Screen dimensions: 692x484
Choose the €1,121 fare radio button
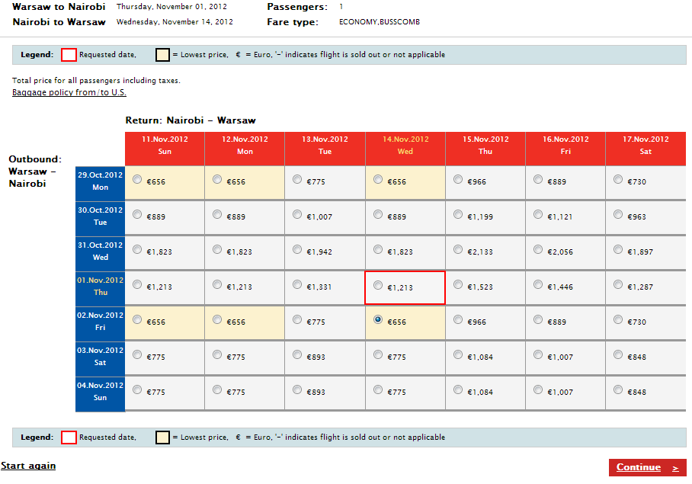tap(538, 214)
